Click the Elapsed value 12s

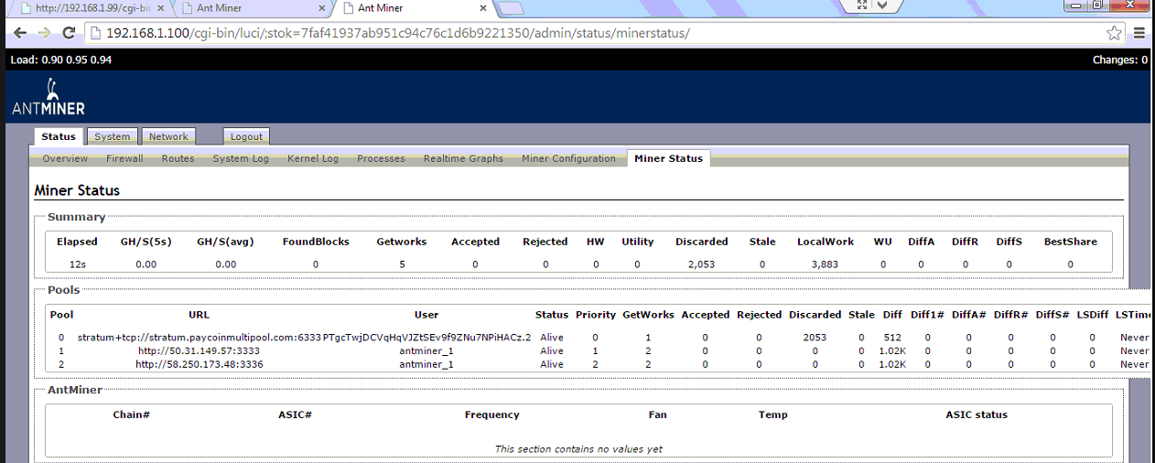(77, 264)
